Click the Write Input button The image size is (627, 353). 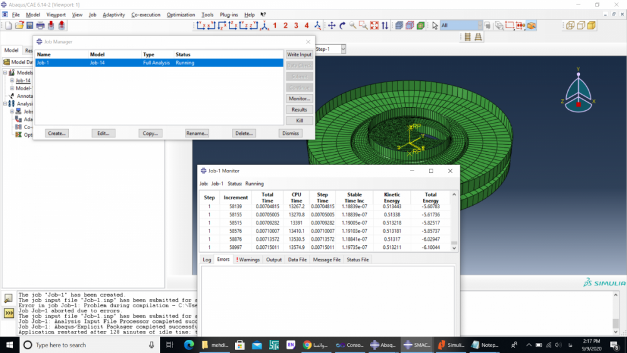click(299, 55)
